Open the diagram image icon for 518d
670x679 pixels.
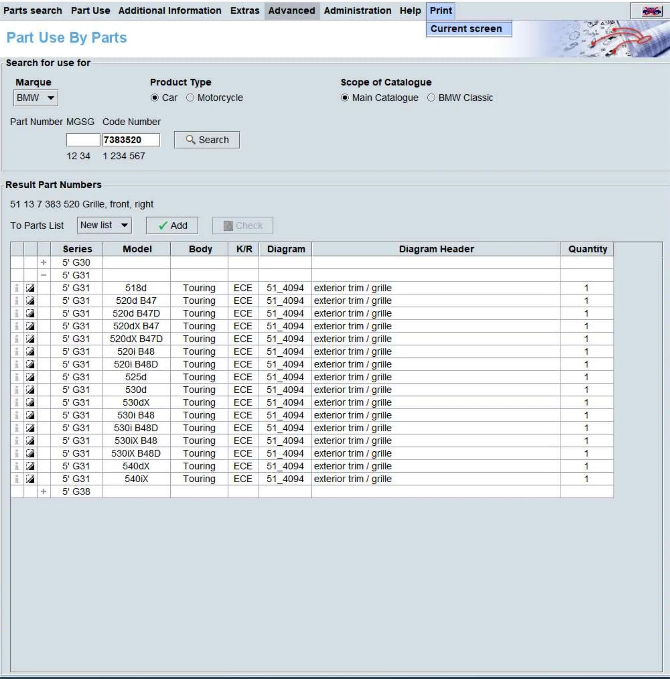(x=30, y=288)
